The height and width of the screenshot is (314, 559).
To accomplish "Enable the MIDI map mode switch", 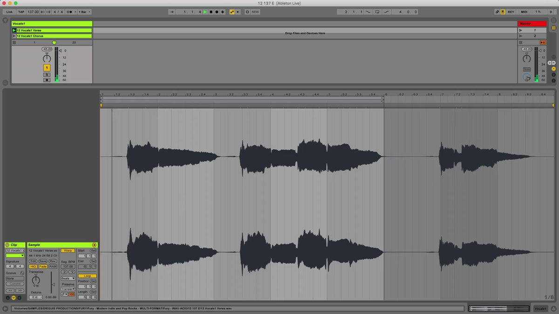I will tap(524, 12).
